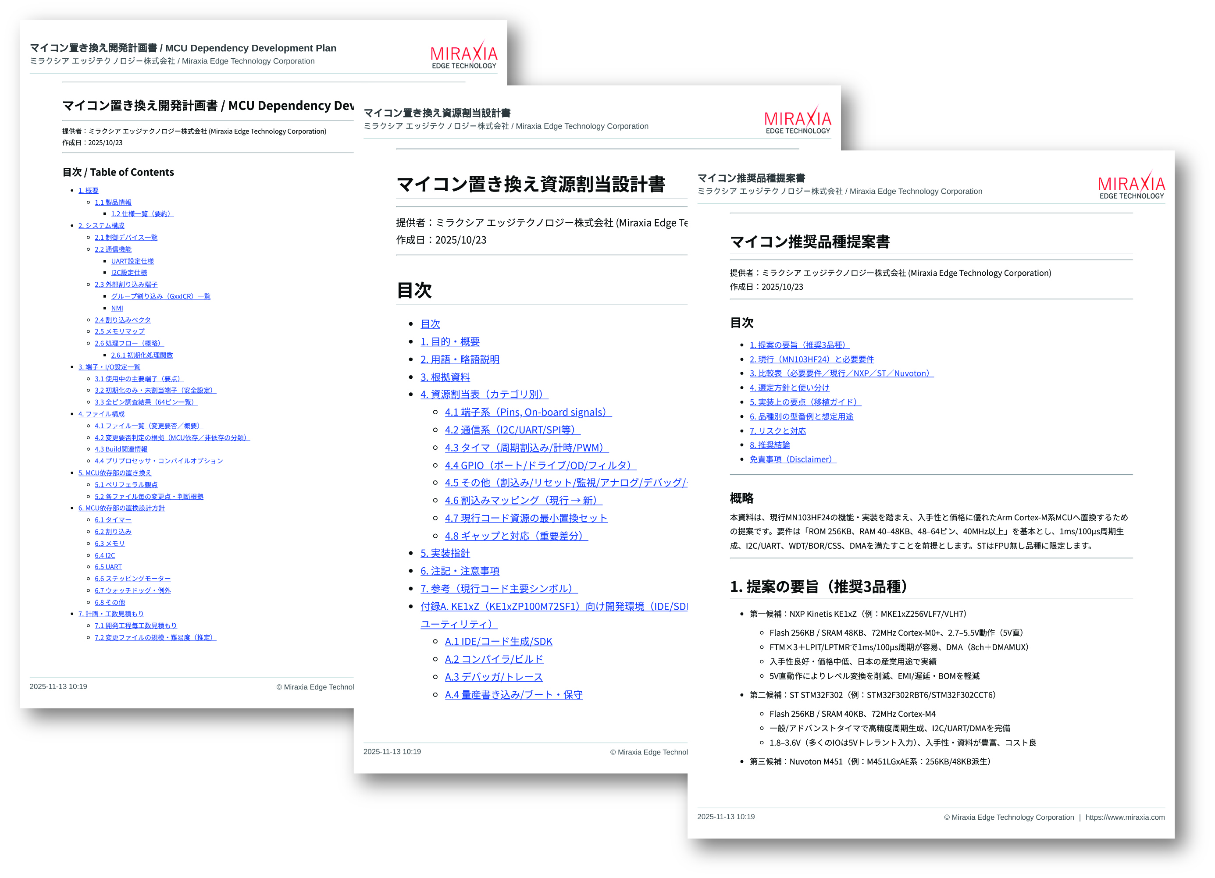The height and width of the screenshot is (878, 1215).
Task: Open the '5. 実装指針' link
Action: 445,553
